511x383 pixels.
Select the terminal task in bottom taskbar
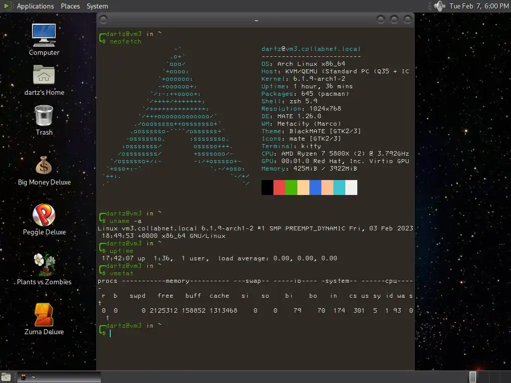pyautogui.click(x=59, y=377)
